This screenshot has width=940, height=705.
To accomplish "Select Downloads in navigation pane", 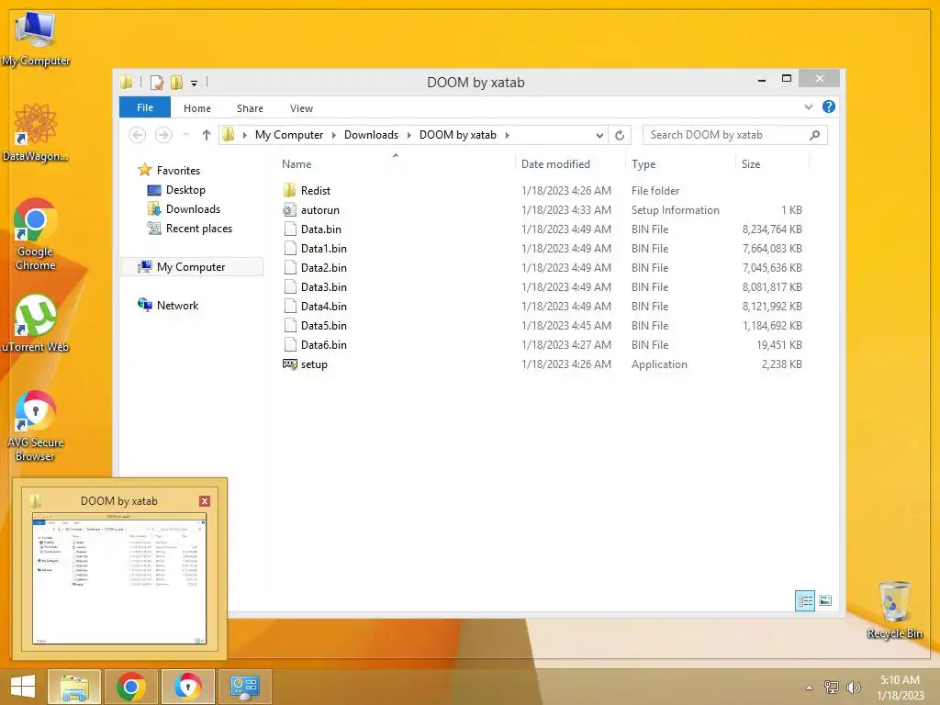I will tap(193, 209).
